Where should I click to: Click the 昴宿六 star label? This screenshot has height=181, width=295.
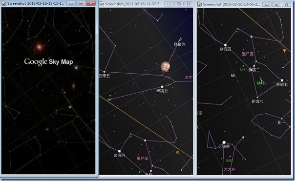click(179, 44)
